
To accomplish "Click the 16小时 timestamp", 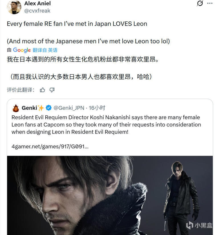I will (97, 108).
